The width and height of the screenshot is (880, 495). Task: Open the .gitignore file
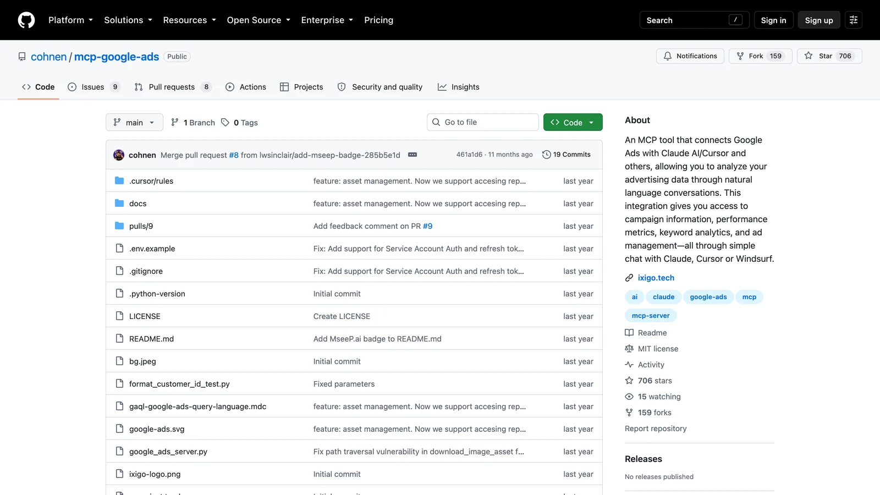pyautogui.click(x=146, y=271)
